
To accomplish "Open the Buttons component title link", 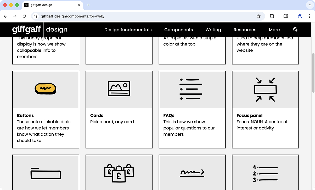I will click(25, 115).
